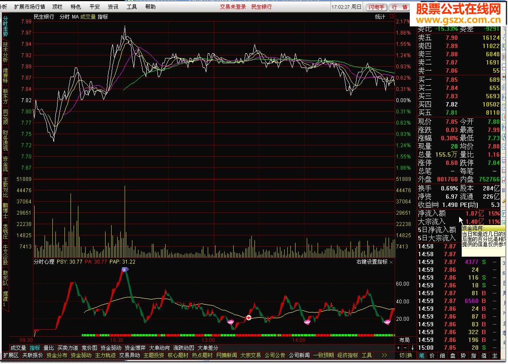The width and height of the screenshot is (508, 364).
Task: Open the 关联报价 bottom tab
Action: pos(32,355)
